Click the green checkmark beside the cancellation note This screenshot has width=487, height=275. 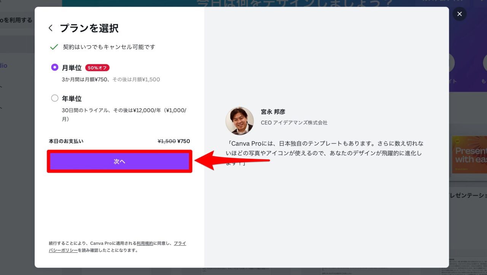point(54,47)
